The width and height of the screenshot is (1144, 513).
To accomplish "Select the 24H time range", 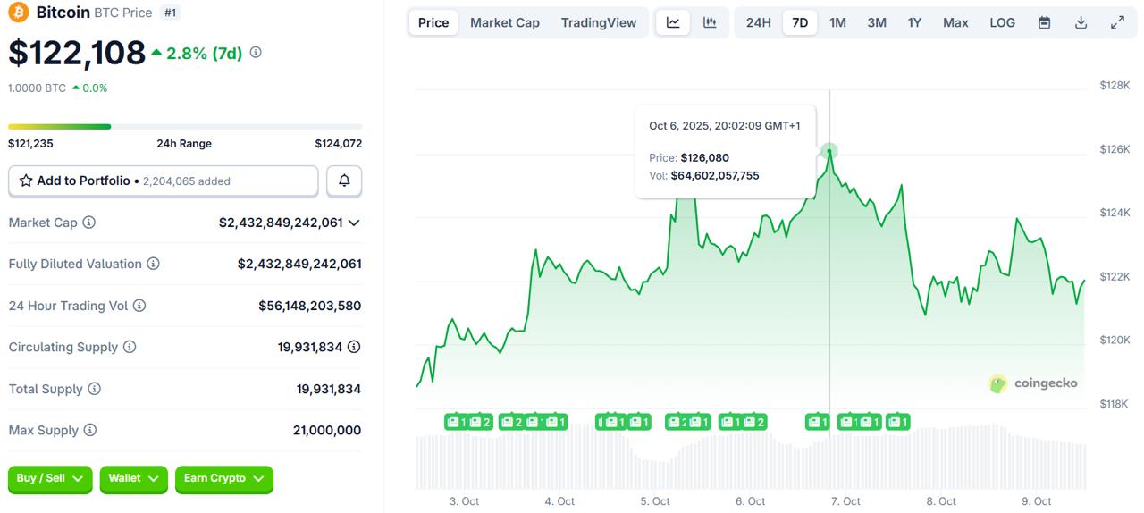I will (758, 22).
